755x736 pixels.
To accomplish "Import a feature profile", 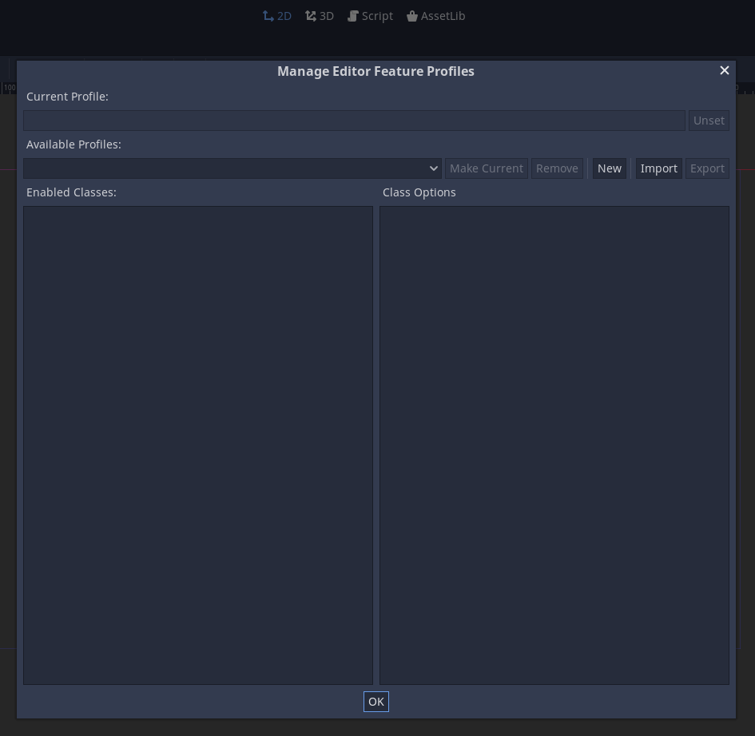I will point(659,168).
